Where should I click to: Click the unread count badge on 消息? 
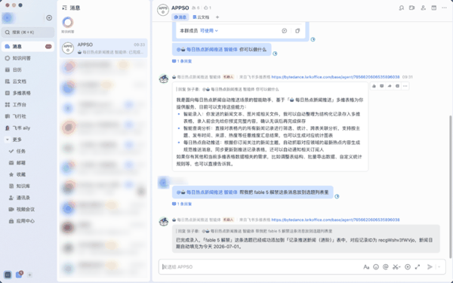coord(48,47)
